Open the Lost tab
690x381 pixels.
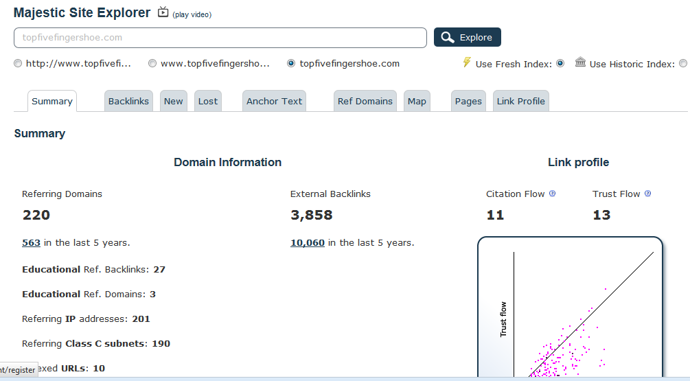(x=208, y=101)
